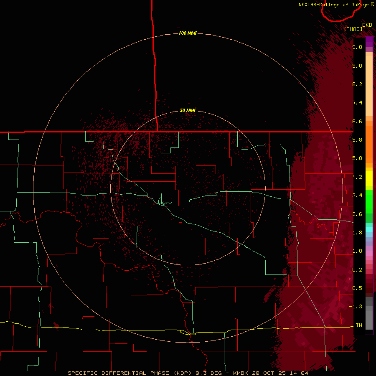Click the [PHAS] units label
The image size is (376, 376).
click(x=353, y=29)
